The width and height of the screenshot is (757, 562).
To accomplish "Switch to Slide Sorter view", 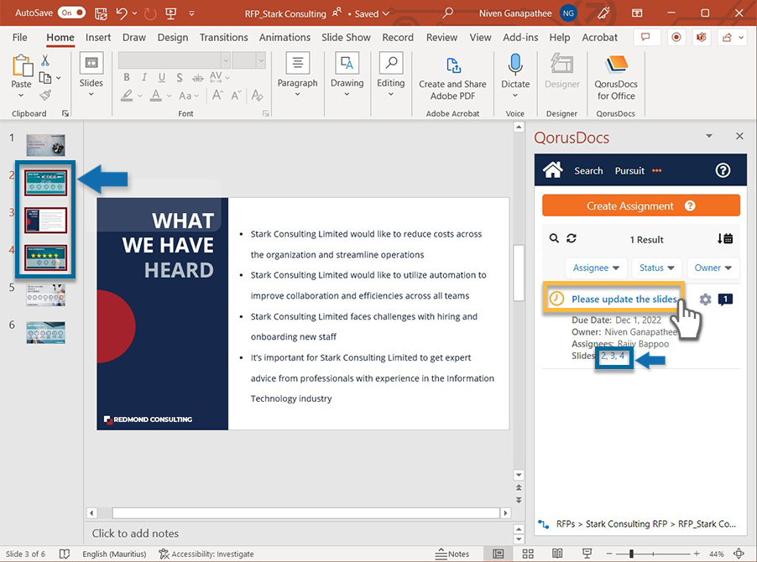I will 528,554.
